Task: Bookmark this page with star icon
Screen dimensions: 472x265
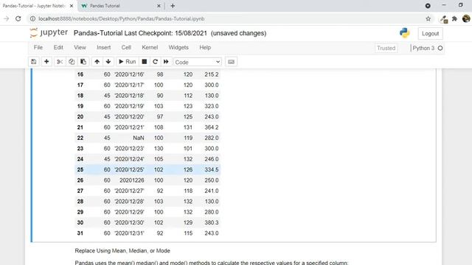Action: pyautogui.click(x=428, y=18)
